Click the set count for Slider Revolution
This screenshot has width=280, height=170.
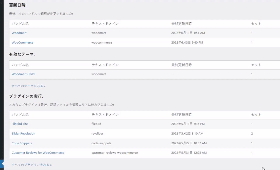[x=252, y=134]
